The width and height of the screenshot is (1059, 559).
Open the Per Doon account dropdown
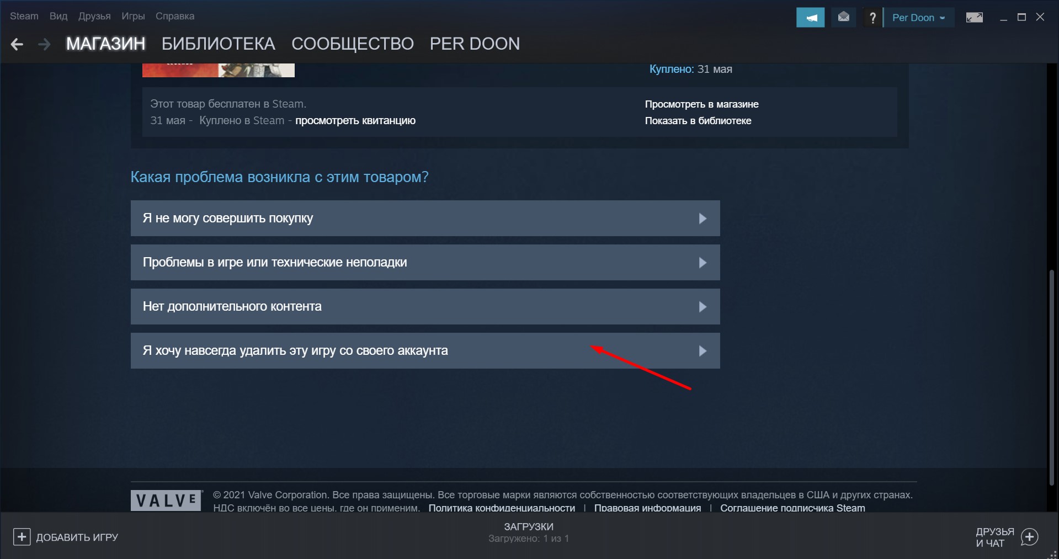point(918,18)
